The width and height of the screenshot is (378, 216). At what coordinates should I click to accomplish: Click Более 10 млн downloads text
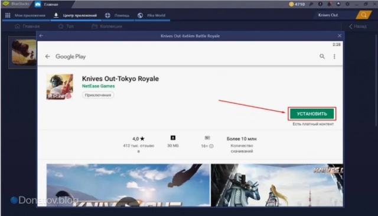click(242, 139)
